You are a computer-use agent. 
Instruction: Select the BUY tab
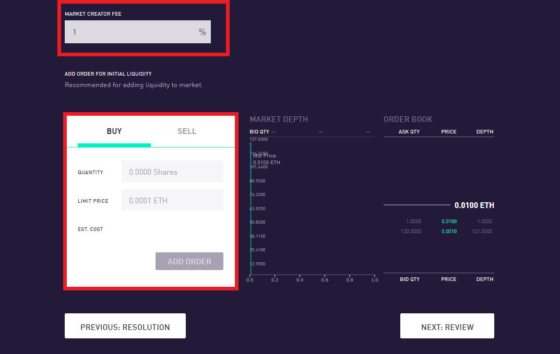(114, 131)
